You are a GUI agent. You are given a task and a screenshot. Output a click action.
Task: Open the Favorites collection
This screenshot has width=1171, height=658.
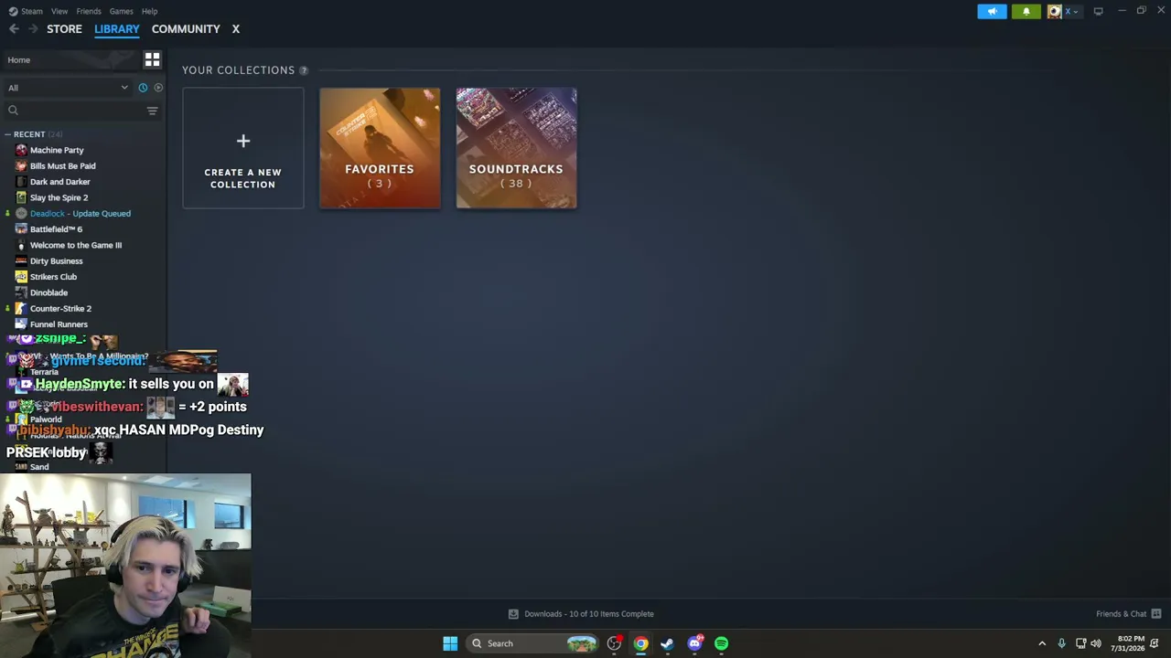click(380, 148)
